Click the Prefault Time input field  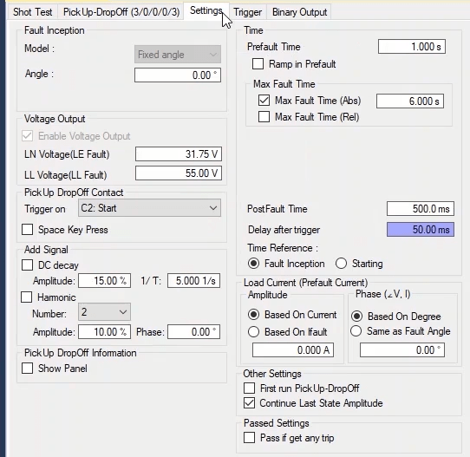(412, 47)
